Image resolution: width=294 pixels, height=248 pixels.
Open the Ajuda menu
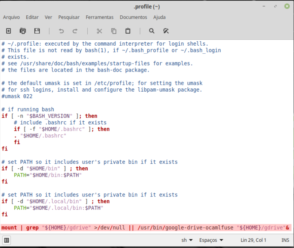159,17
